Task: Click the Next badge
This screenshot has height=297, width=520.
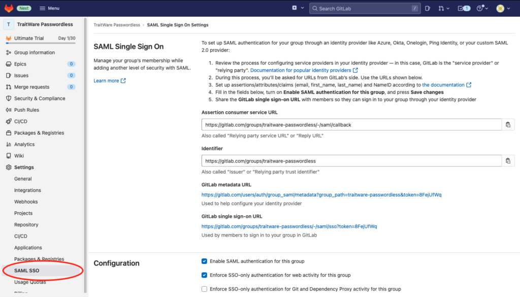Action: pyautogui.click(x=24, y=8)
